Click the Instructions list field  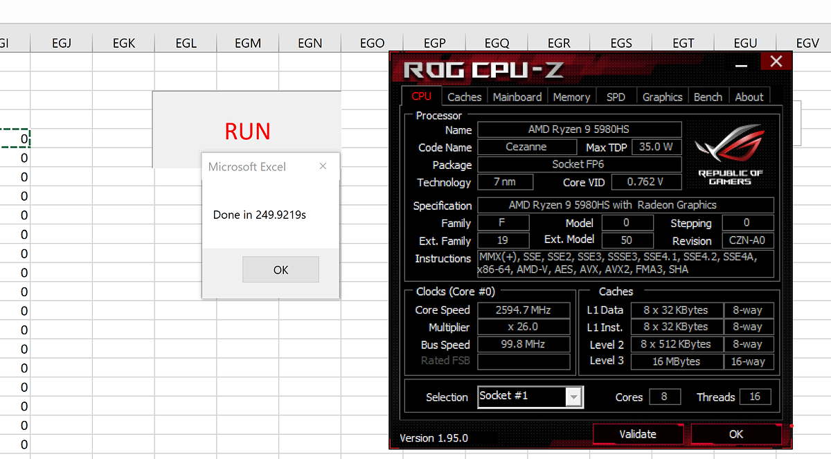625,264
